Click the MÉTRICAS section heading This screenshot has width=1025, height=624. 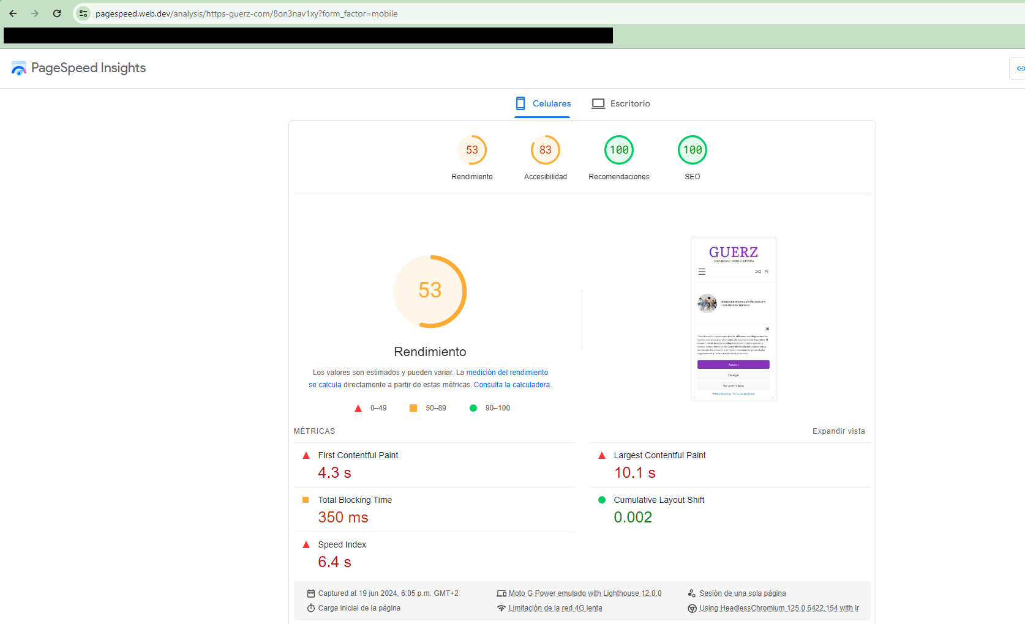[x=314, y=431]
